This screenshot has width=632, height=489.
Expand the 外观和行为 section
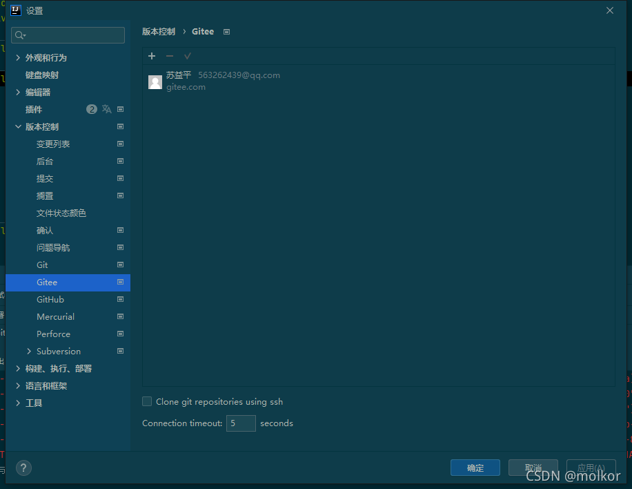pos(18,58)
